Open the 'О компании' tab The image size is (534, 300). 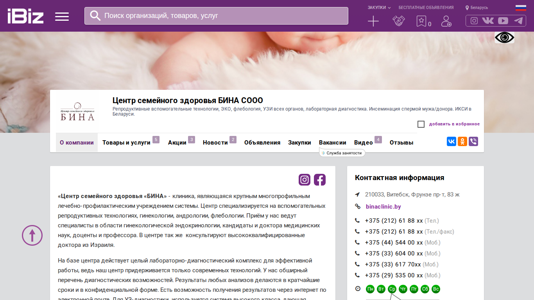coord(77,143)
